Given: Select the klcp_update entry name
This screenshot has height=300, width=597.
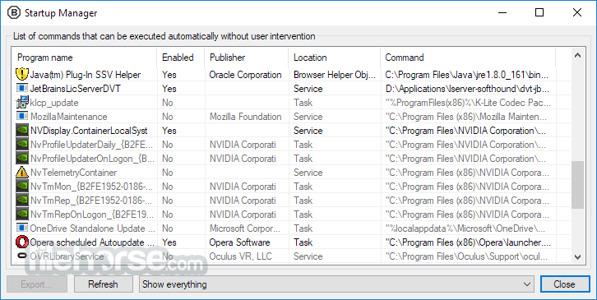Looking at the screenshot, I should pyautogui.click(x=54, y=103).
